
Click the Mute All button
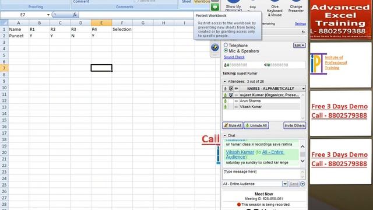[x=233, y=125]
